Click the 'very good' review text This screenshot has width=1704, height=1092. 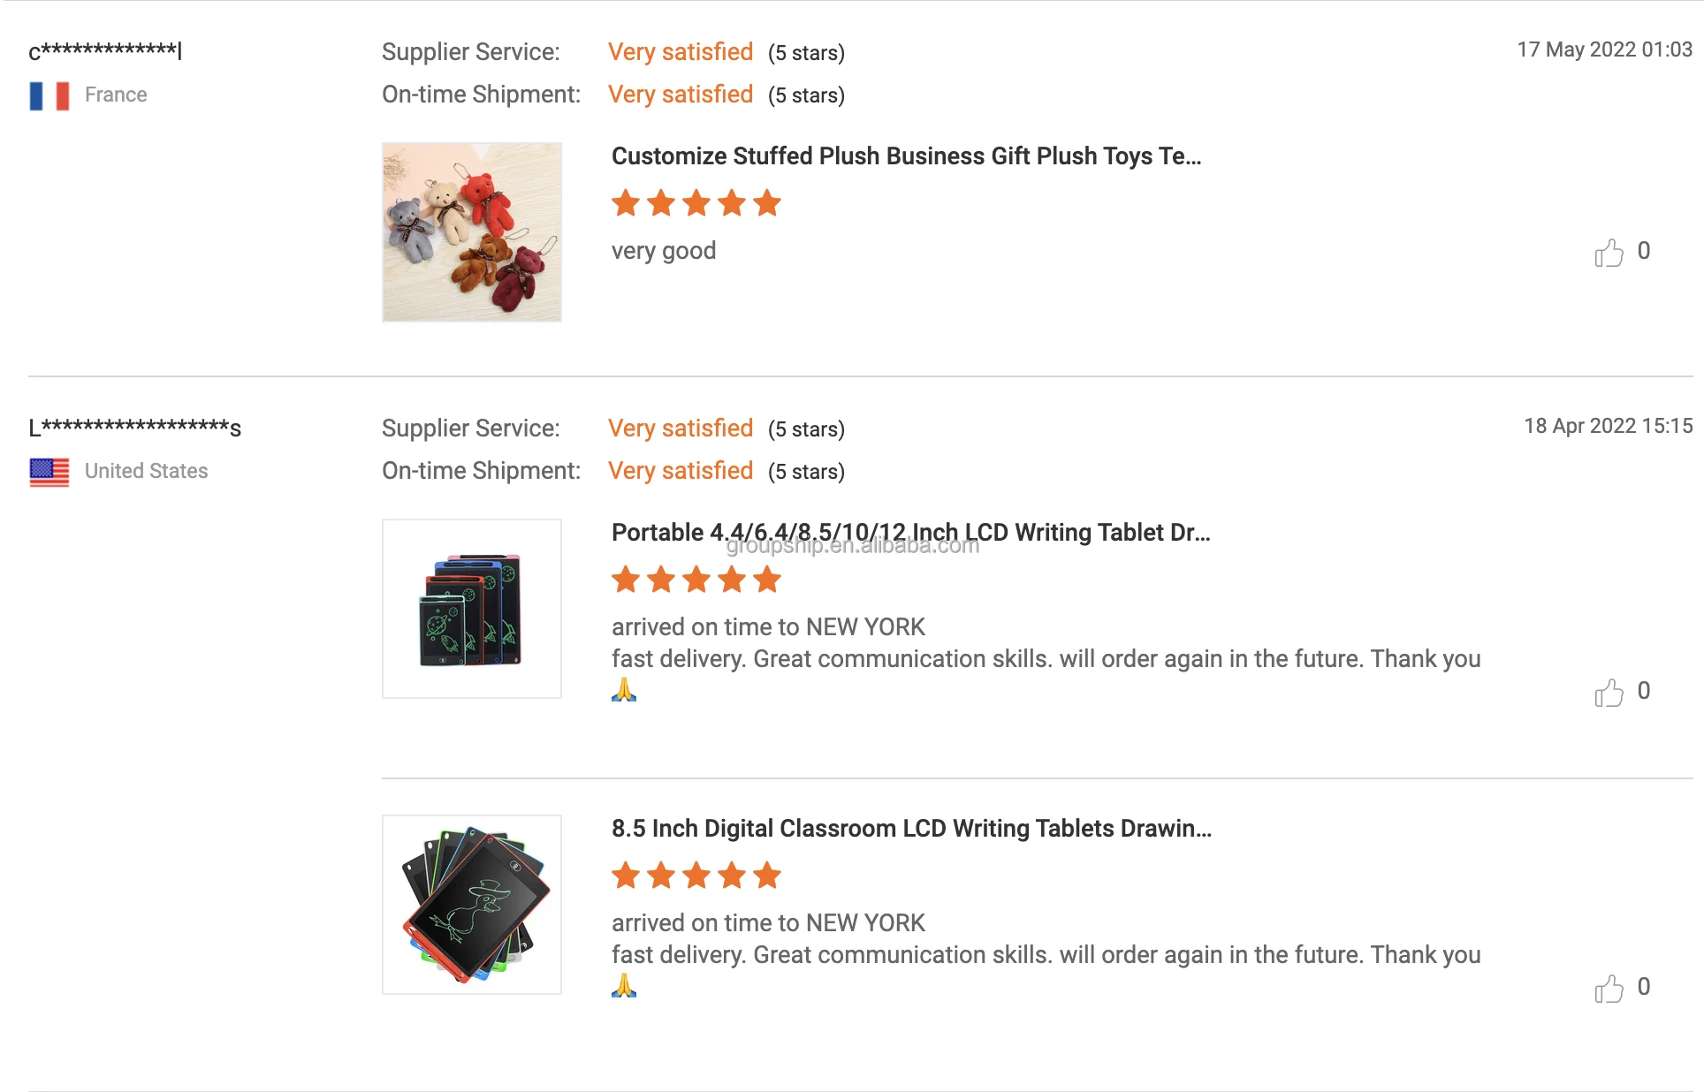pos(664,251)
